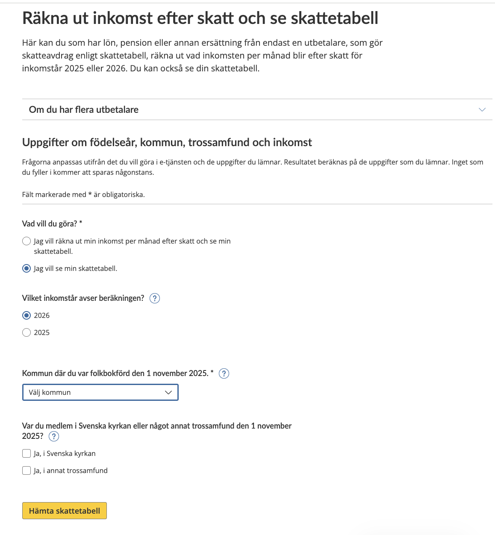This screenshot has width=495, height=535.
Task: Open help icon next to Kommun folkbokförd question
Action: [x=224, y=373]
